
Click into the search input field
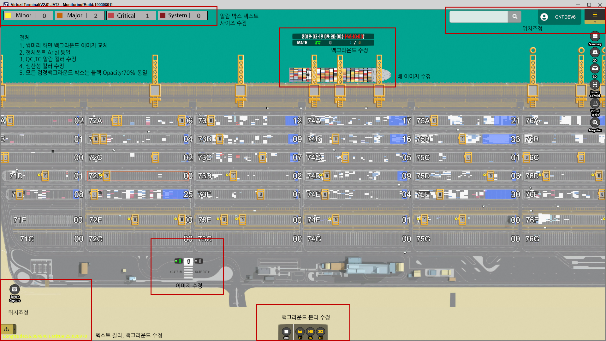[478, 16]
